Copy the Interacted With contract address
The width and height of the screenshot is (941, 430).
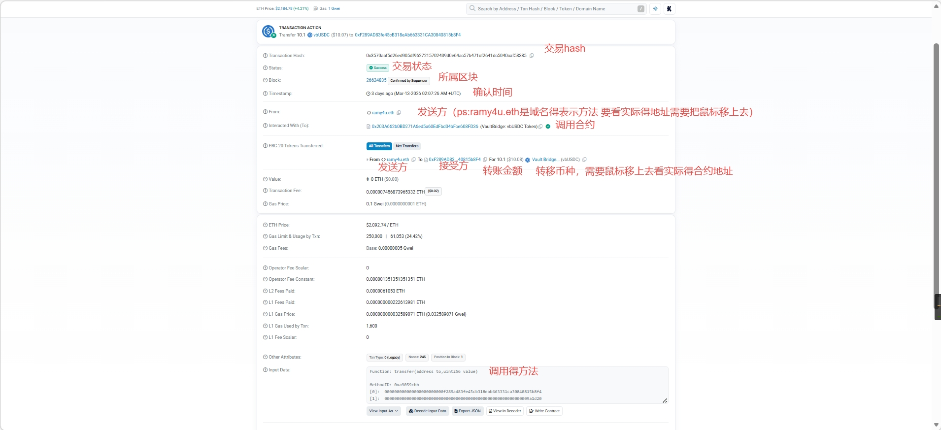click(540, 127)
